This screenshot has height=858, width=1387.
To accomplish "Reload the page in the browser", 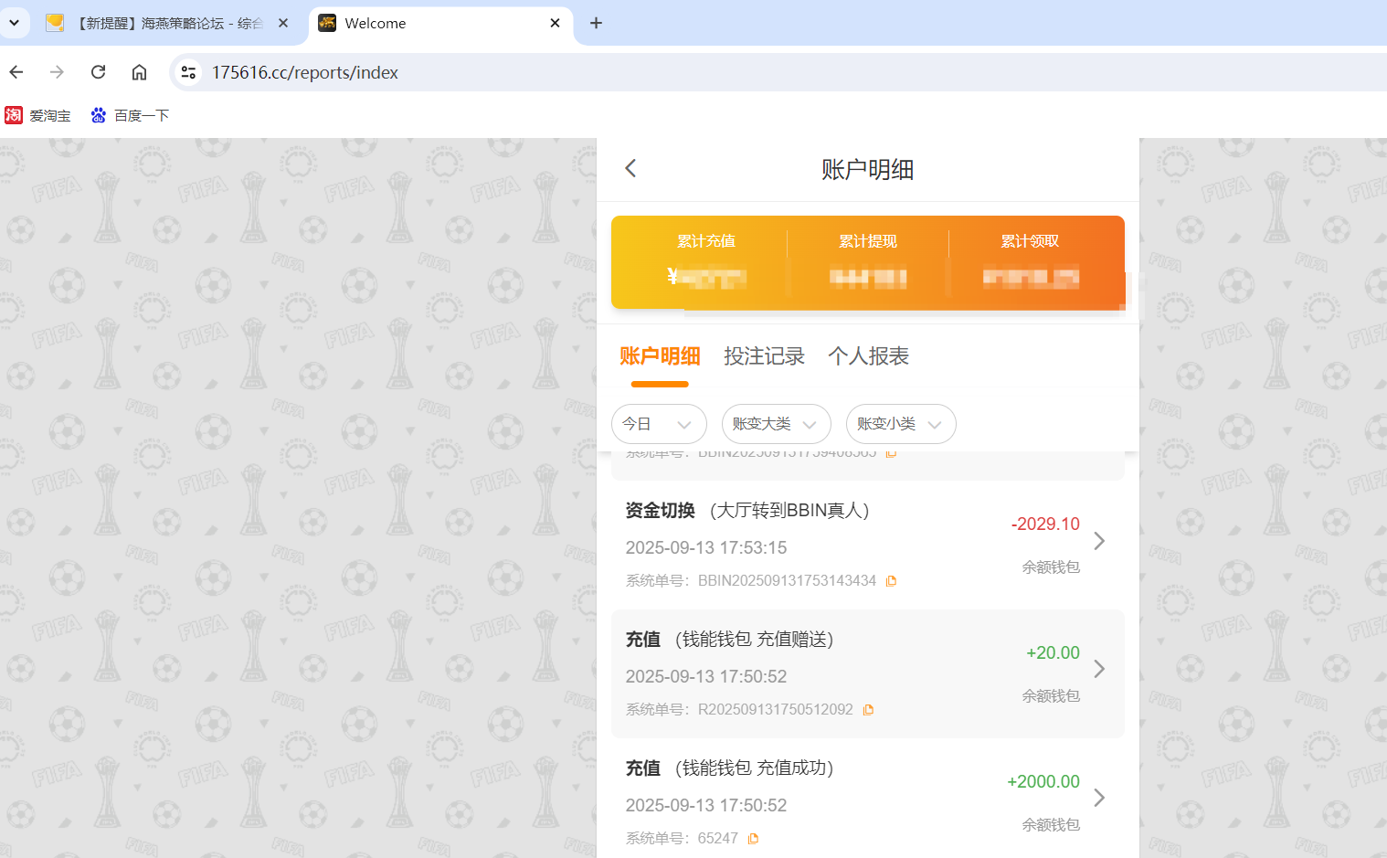I will click(98, 71).
